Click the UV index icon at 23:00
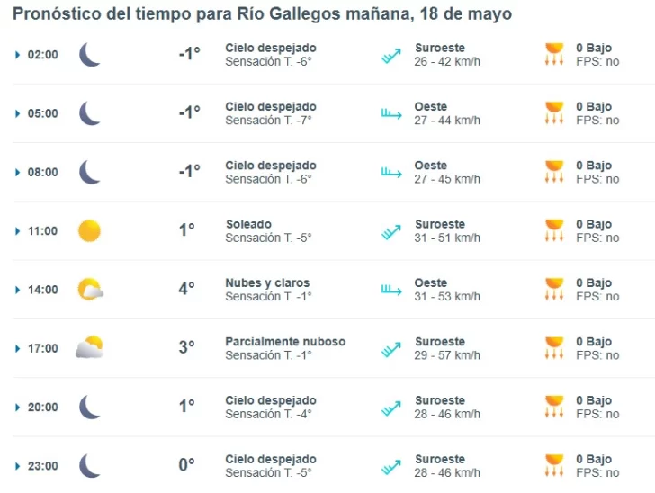 (x=554, y=466)
